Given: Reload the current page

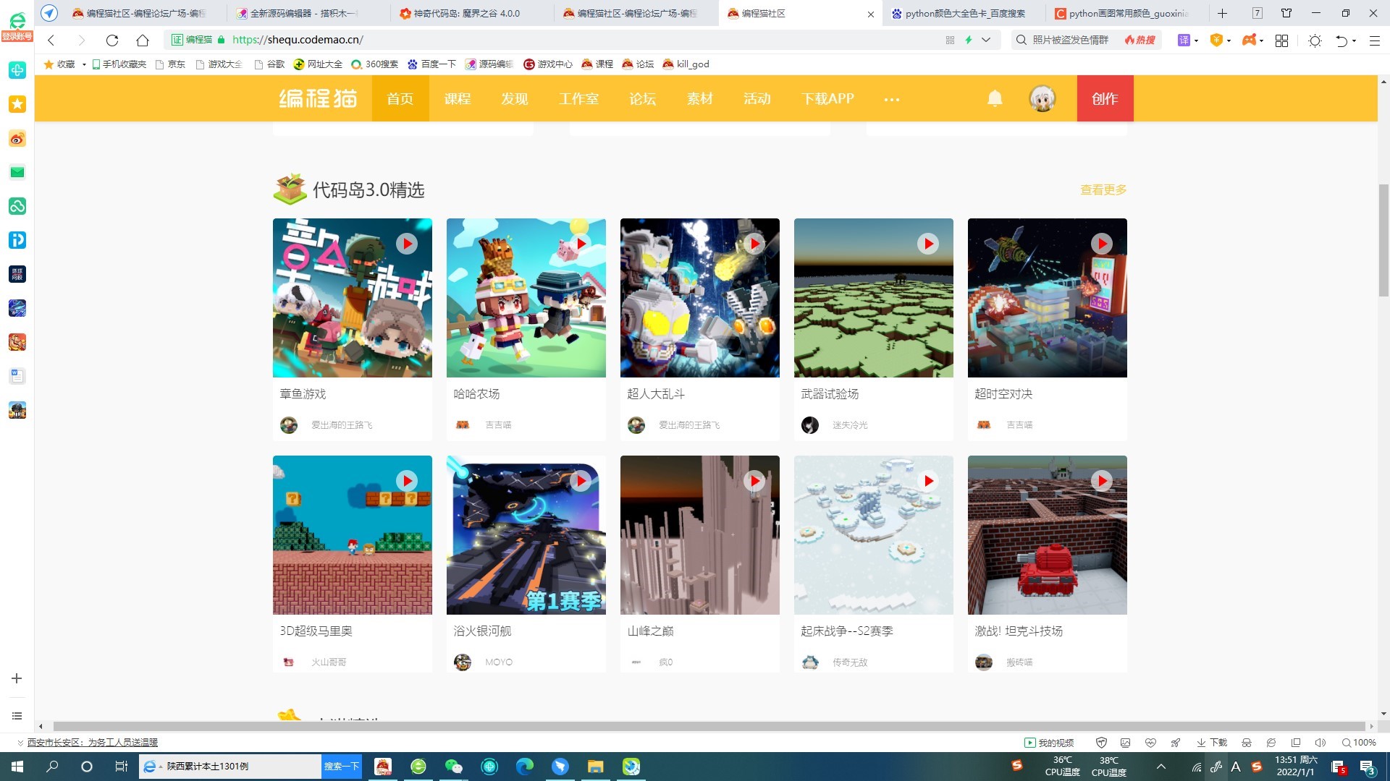Looking at the screenshot, I should (x=111, y=40).
